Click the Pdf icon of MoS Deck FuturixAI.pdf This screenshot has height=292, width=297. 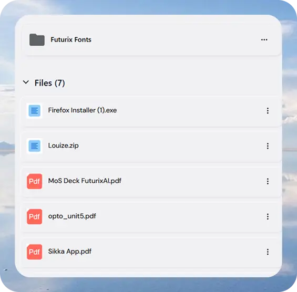tap(34, 181)
